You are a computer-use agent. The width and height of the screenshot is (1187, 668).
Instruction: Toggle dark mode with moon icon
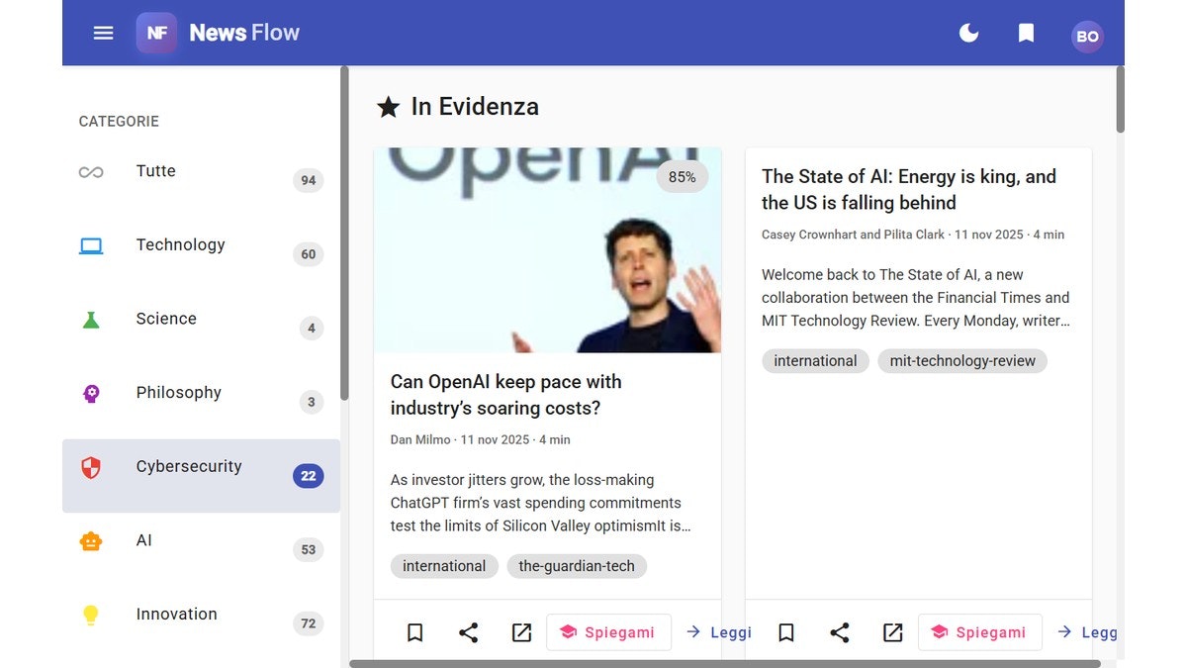click(968, 33)
